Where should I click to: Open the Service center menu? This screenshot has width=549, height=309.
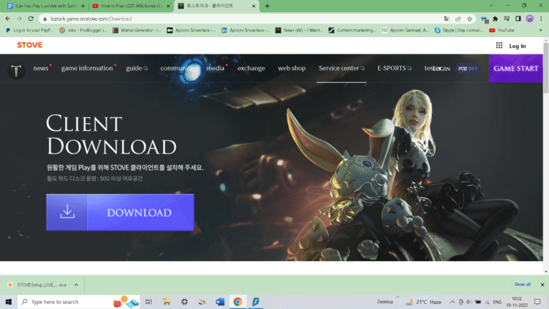342,69
